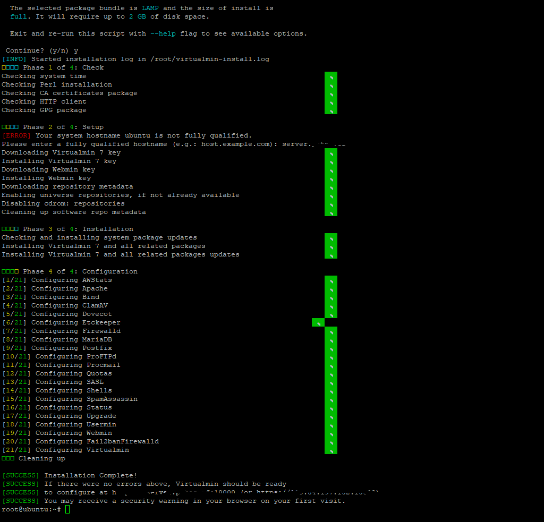Select the 'Downloading Virtualmin 7 key' line
This screenshot has height=522, width=544.
coord(61,152)
